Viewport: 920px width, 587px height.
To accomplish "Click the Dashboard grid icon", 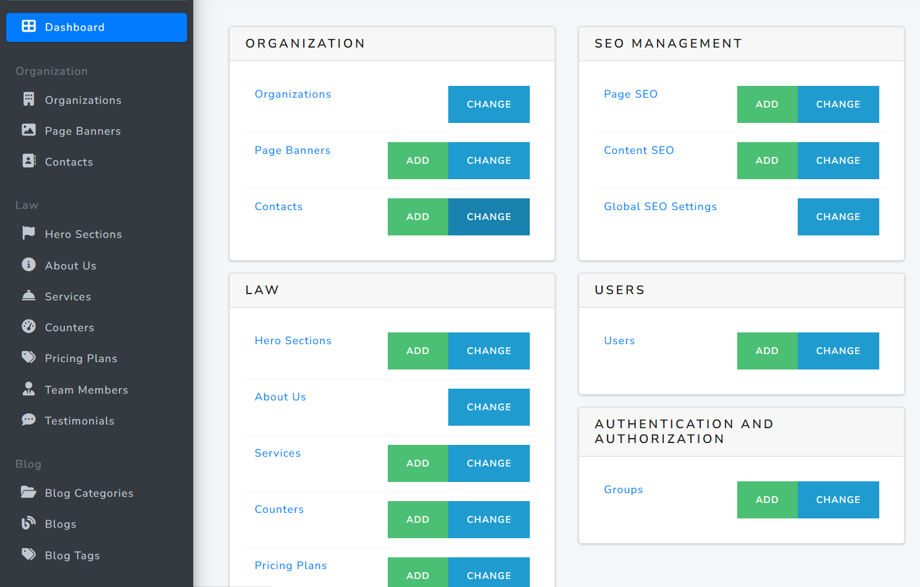I will click(28, 27).
